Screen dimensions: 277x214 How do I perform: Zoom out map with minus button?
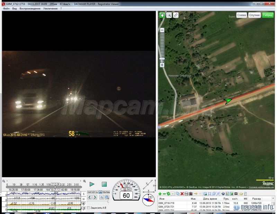coord(162,31)
